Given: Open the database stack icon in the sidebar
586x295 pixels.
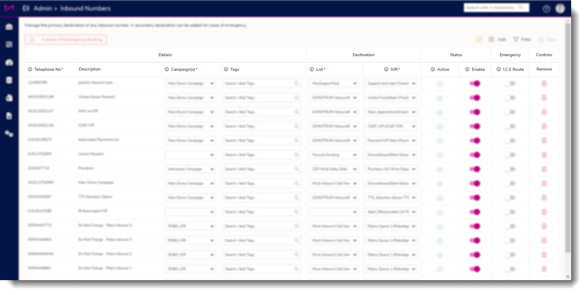Looking at the screenshot, I should click(x=9, y=80).
